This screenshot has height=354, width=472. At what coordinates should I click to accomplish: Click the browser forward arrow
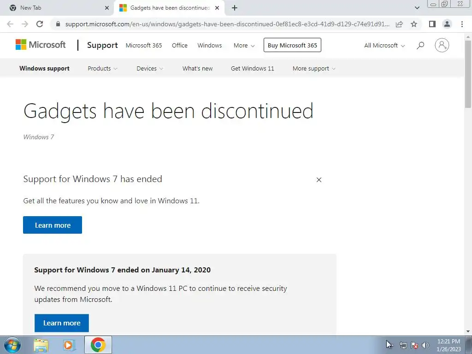point(25,24)
